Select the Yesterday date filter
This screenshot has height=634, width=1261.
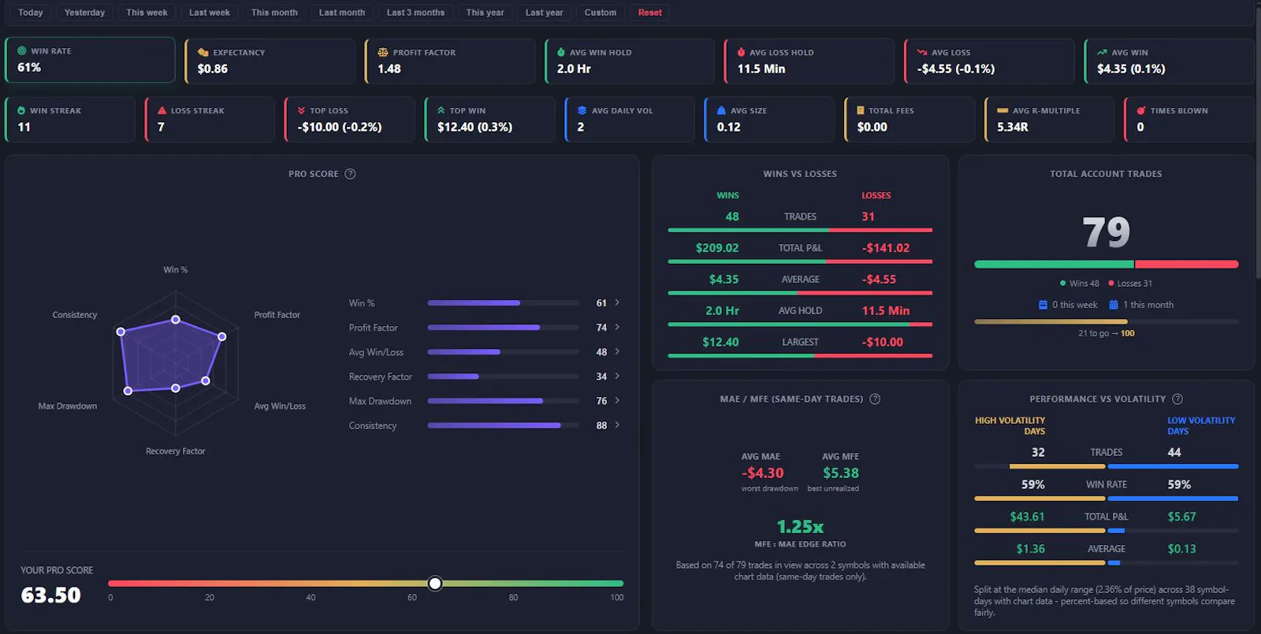point(84,13)
